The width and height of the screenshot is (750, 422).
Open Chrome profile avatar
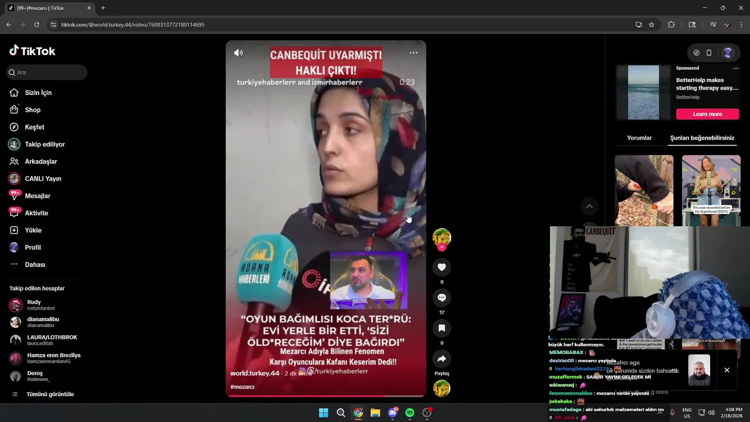pyautogui.click(x=727, y=25)
